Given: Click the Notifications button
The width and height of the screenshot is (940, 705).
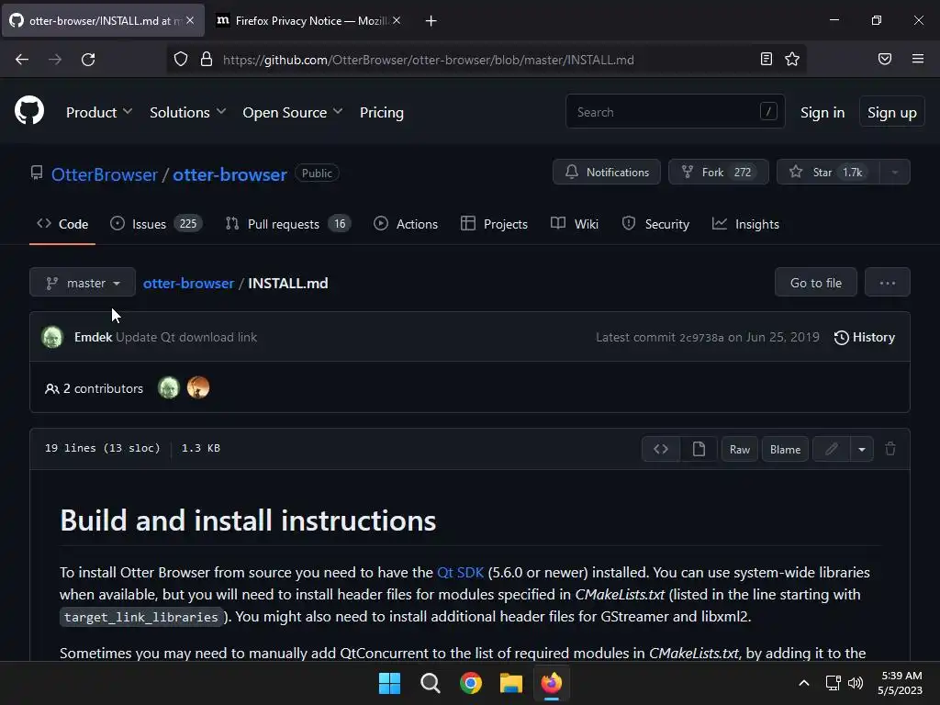Looking at the screenshot, I should tap(607, 172).
